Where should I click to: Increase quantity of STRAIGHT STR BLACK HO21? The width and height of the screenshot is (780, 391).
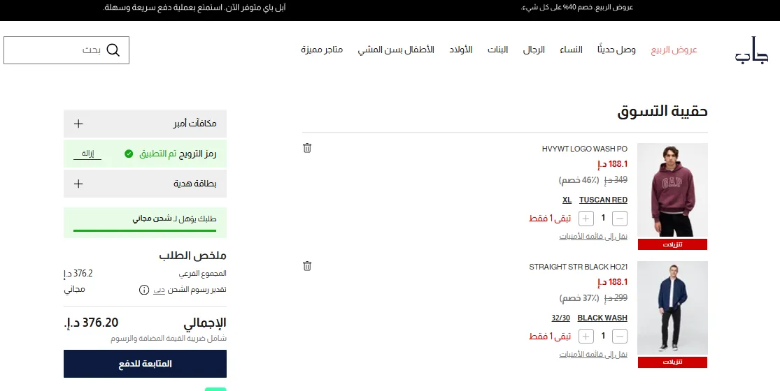586,337
